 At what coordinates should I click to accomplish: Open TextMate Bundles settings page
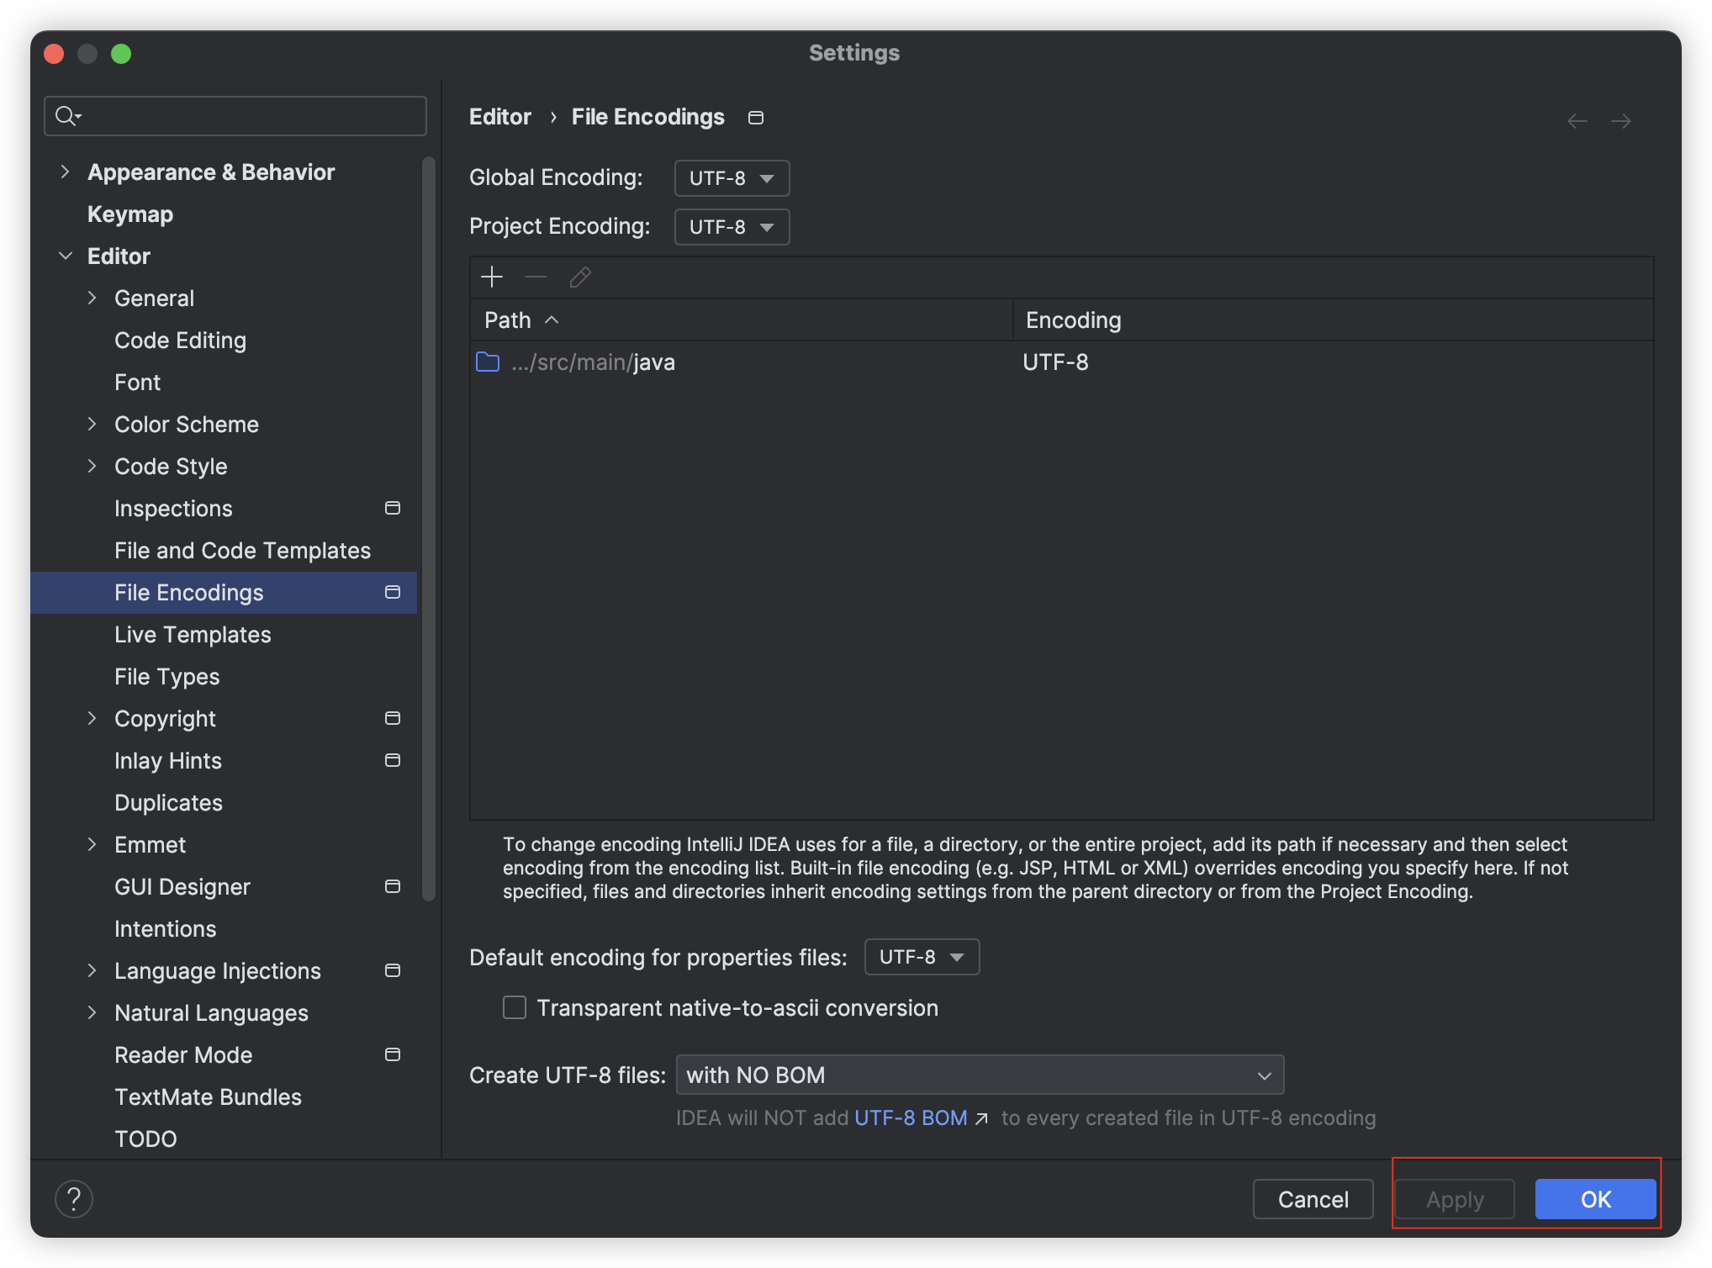pos(208,1097)
